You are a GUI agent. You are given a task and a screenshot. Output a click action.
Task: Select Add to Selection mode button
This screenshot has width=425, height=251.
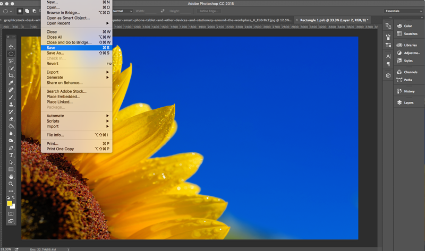(x=27, y=11)
